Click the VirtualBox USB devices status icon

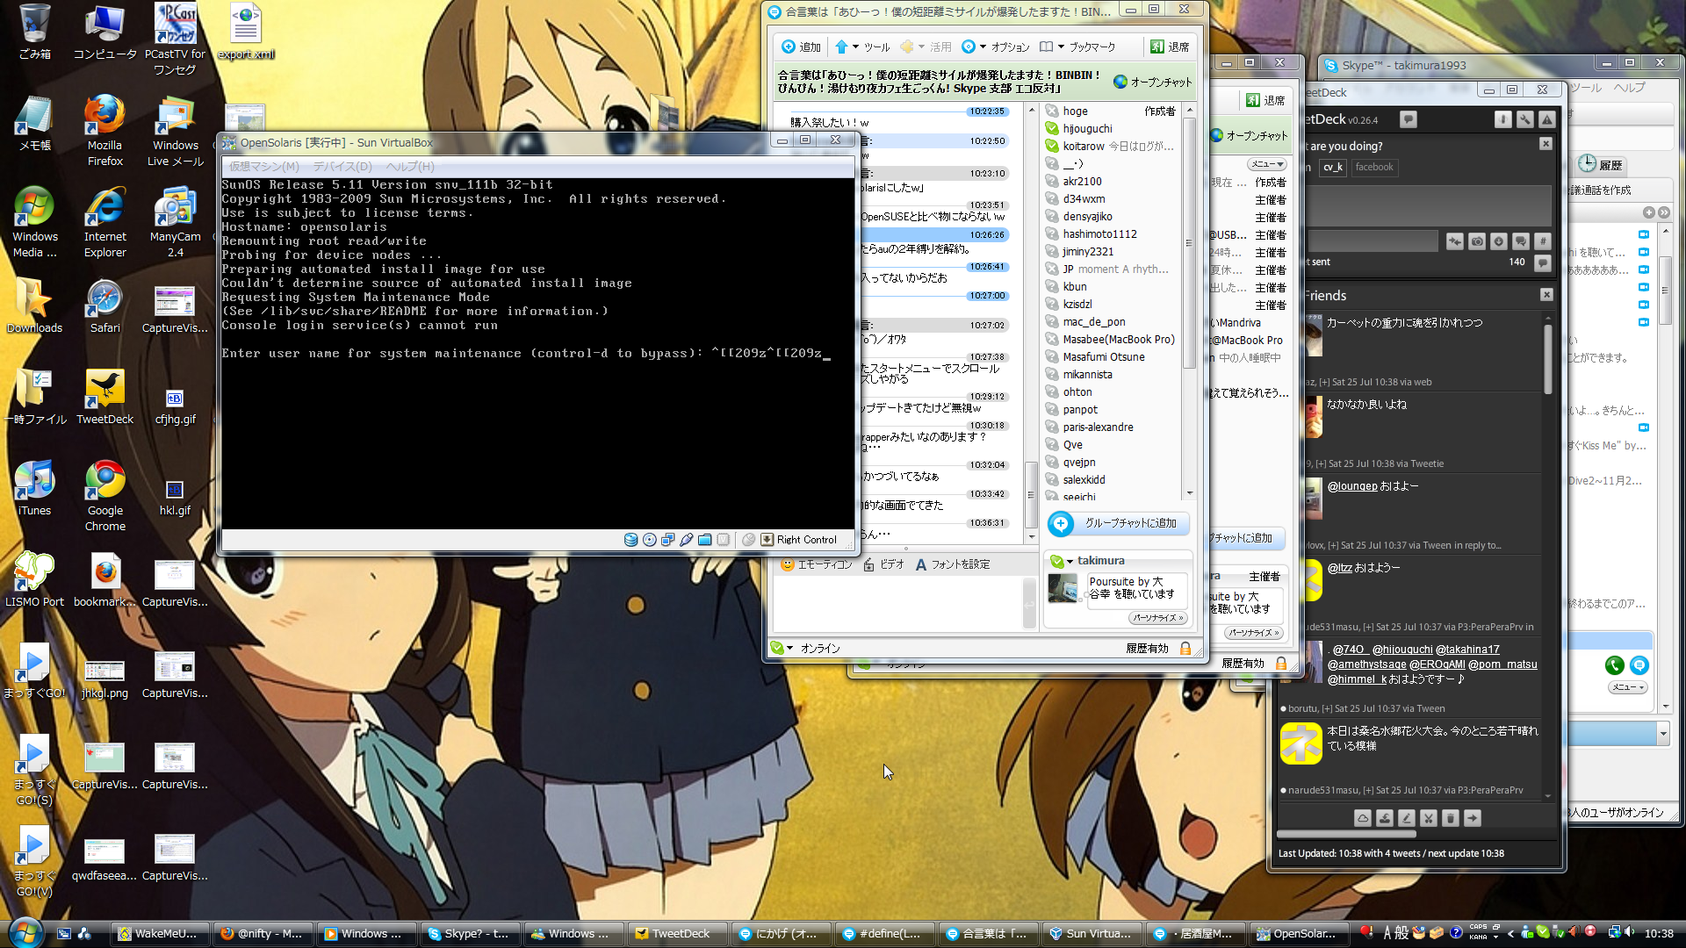[686, 540]
